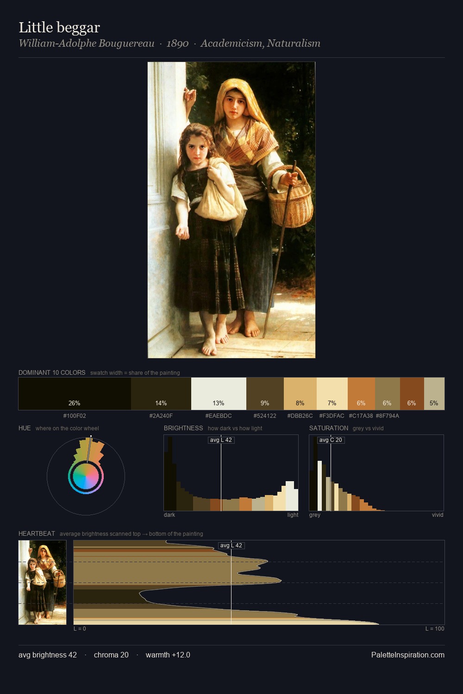Click the hex label "#F3DFAC"
This screenshot has width=463, height=694.
click(332, 416)
